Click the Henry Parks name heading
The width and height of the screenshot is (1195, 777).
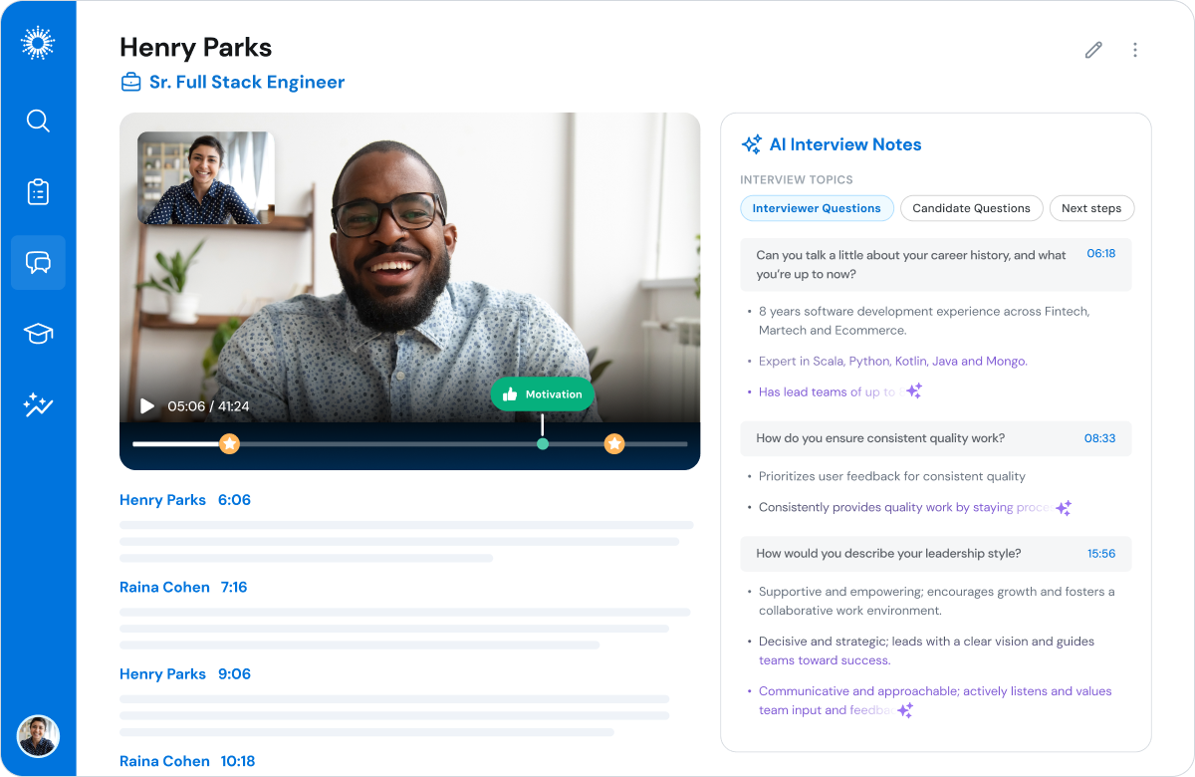click(196, 47)
